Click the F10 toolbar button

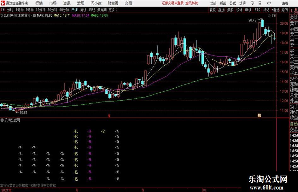(257, 10)
